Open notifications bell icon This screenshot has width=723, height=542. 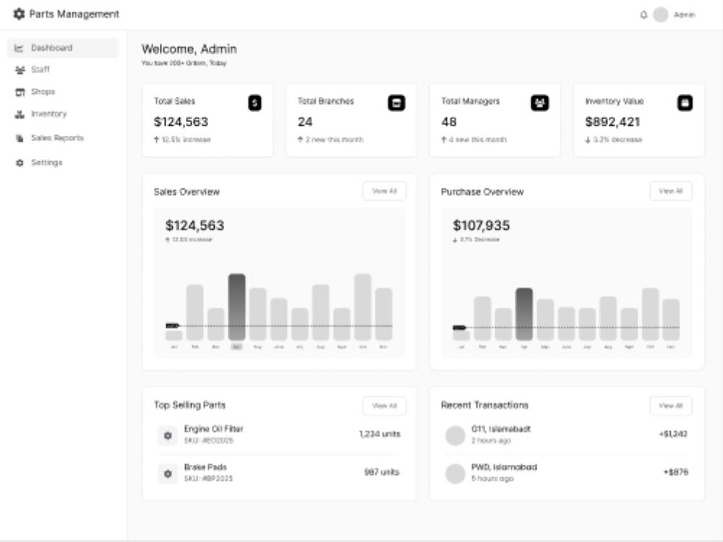[x=643, y=14]
